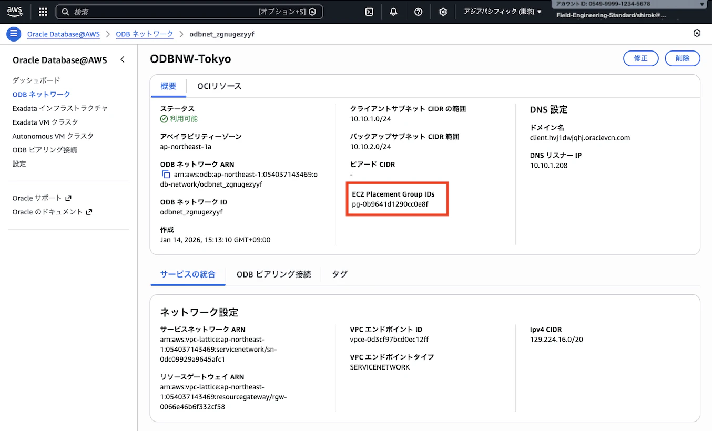
Task: Open the AWS services grid menu
Action: click(43, 12)
